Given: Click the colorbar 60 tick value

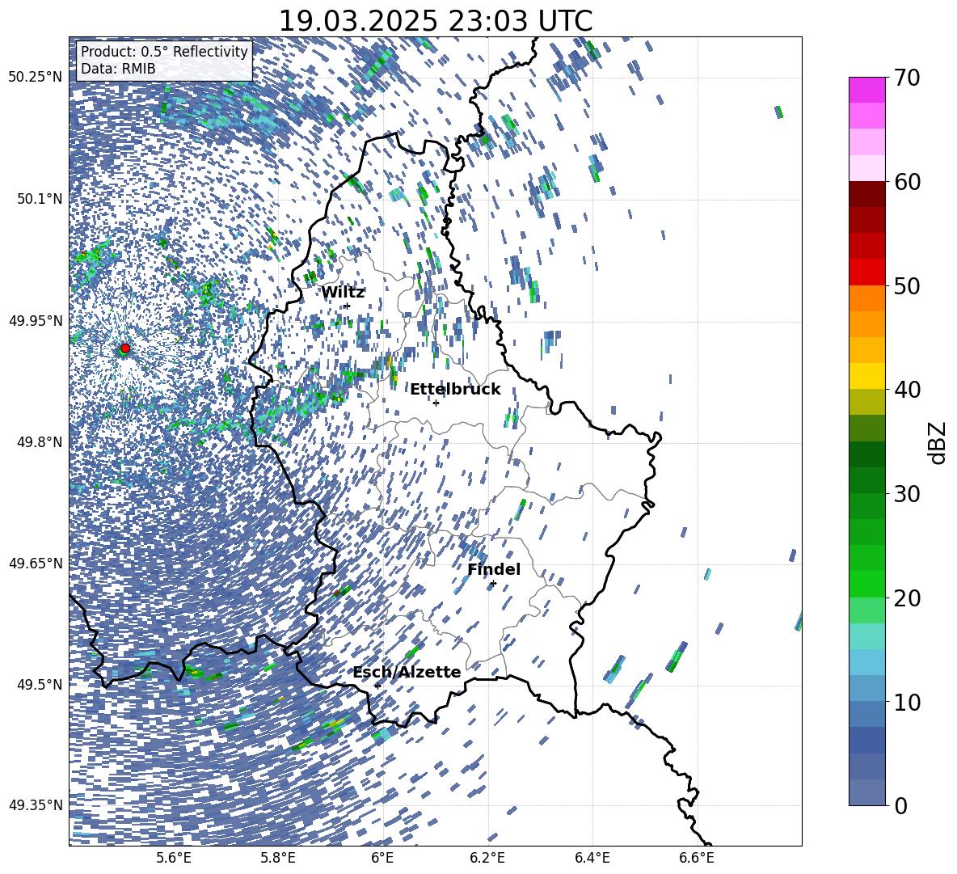Looking at the screenshot, I should (x=908, y=182).
